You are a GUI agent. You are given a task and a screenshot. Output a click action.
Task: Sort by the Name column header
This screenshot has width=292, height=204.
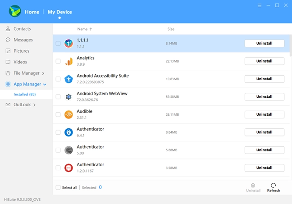82,29
